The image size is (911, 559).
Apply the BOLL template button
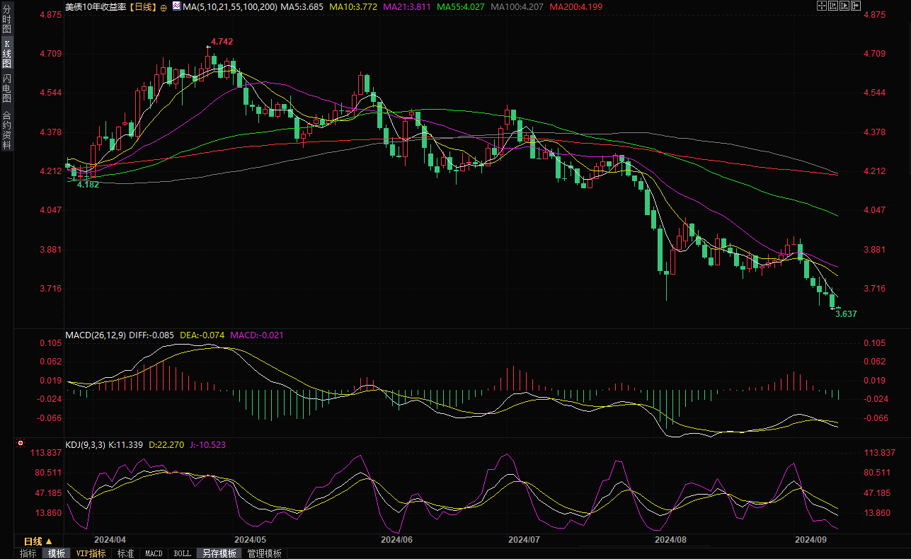click(182, 553)
